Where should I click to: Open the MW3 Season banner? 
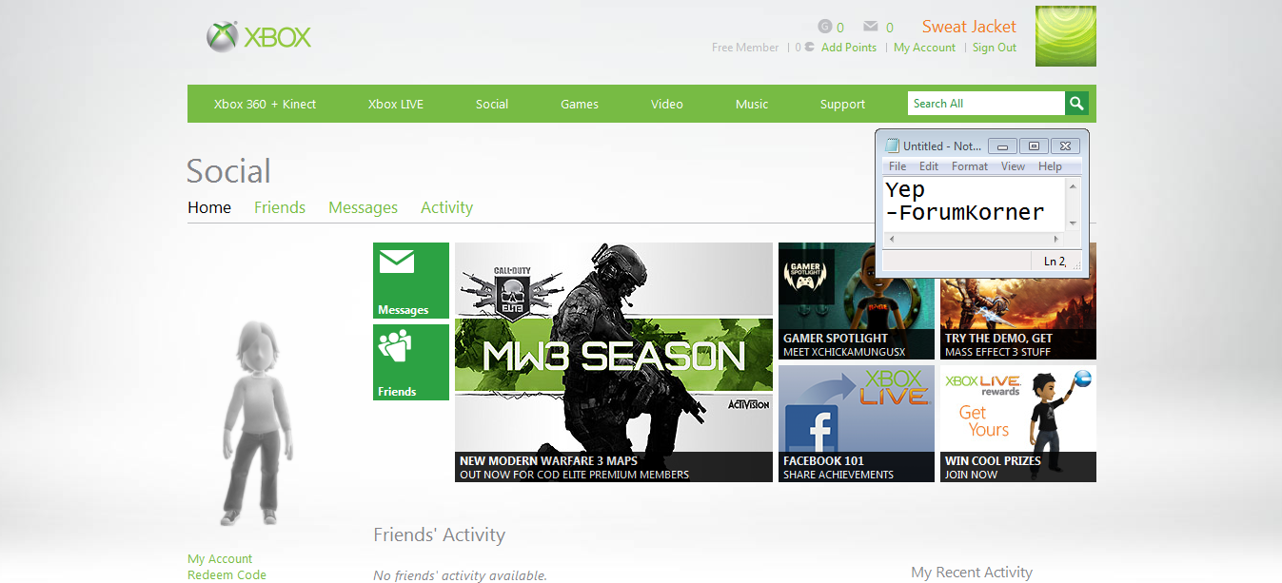614,362
